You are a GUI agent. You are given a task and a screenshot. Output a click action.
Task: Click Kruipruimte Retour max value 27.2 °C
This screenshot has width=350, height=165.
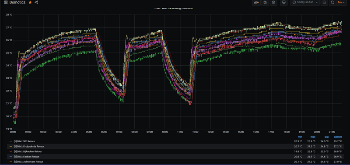[x=311, y=147]
